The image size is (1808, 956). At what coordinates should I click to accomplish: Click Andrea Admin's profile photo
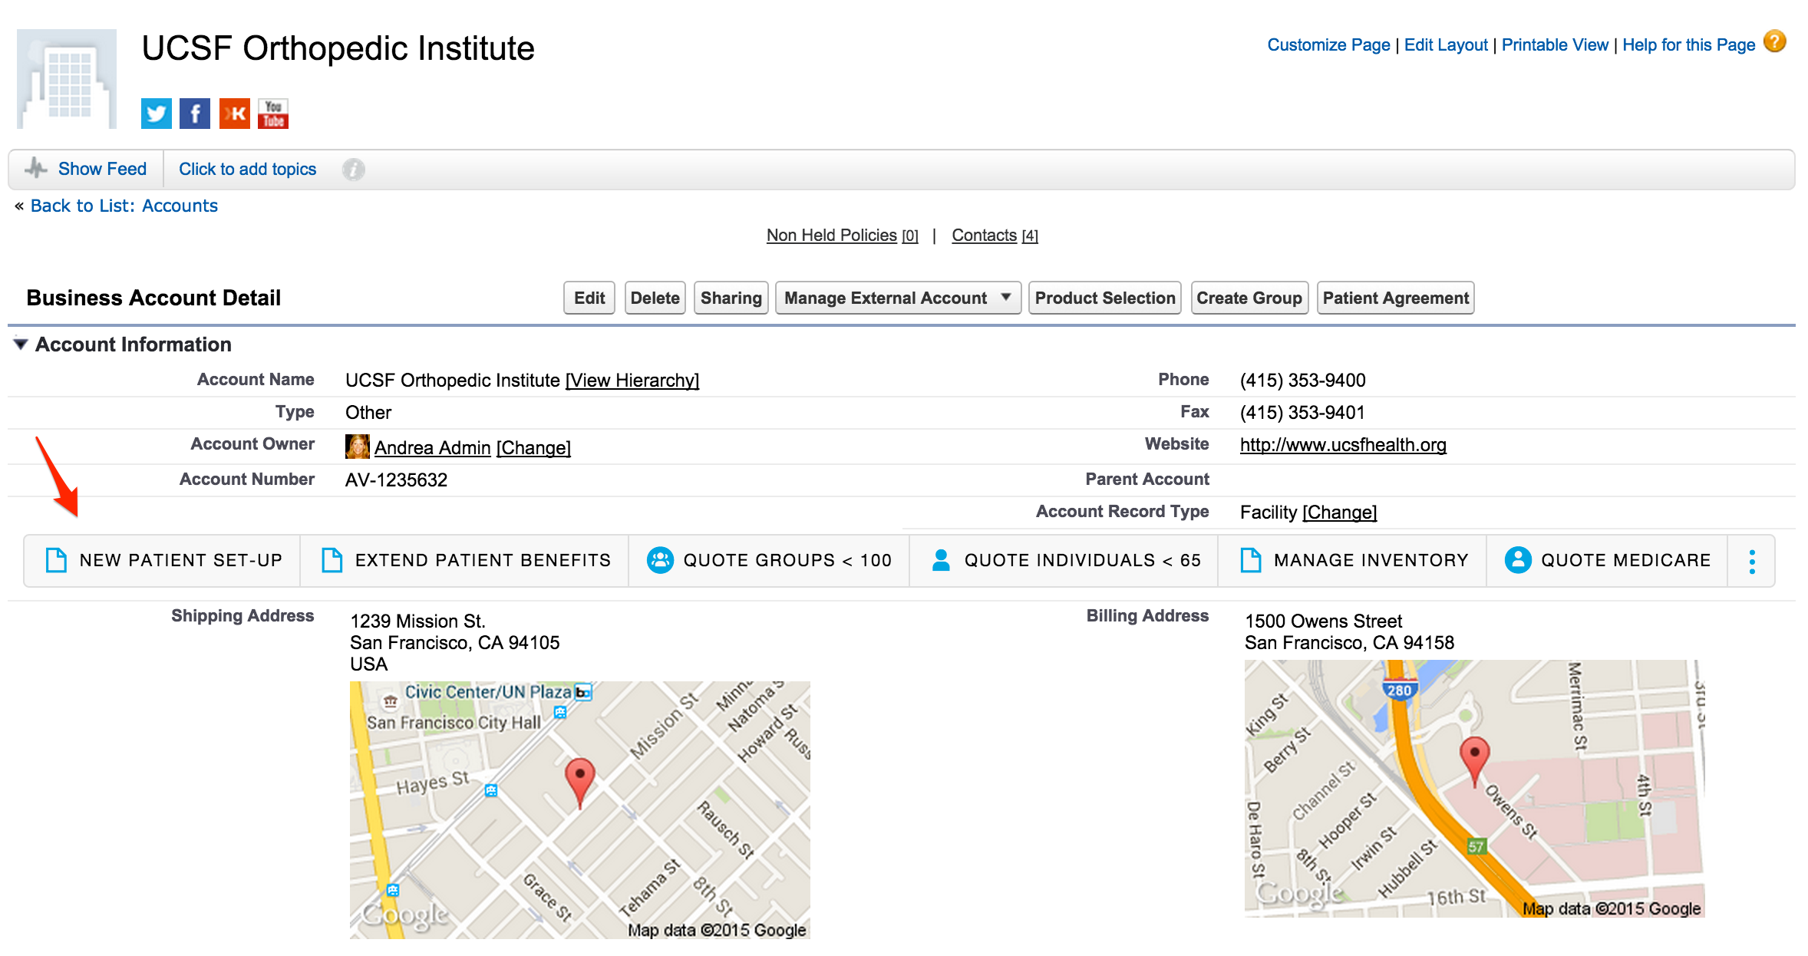point(358,447)
